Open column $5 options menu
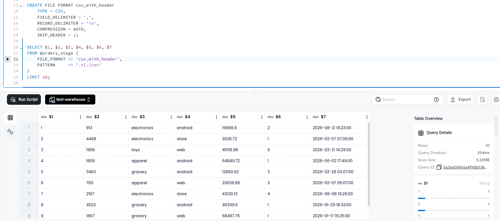 pyautogui.click(x=262, y=117)
